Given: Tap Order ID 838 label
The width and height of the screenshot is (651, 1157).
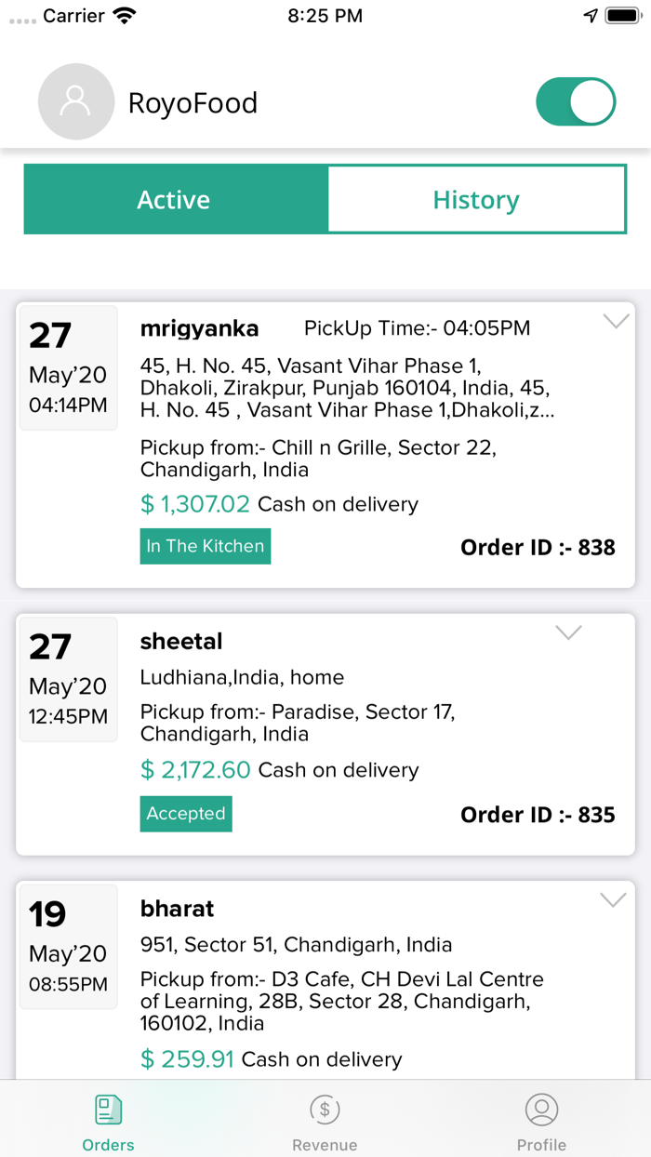Looking at the screenshot, I should click(538, 547).
